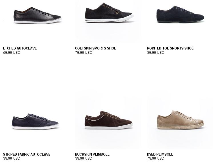The image size is (214, 163).
Task: Open the STRIPED FABRIC AUTOCLAVE title link
Action: (27, 154)
